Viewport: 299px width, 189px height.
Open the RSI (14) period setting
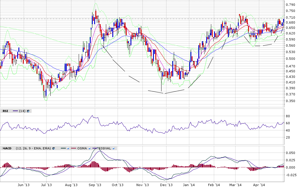22,111
